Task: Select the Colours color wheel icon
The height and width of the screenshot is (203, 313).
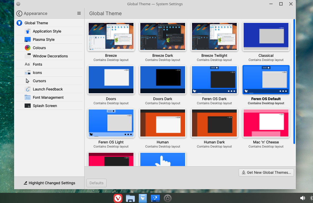Action: 28,48
